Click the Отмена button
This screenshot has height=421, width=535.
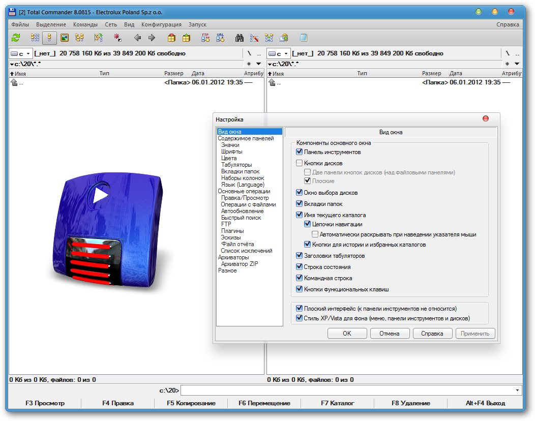click(390, 334)
